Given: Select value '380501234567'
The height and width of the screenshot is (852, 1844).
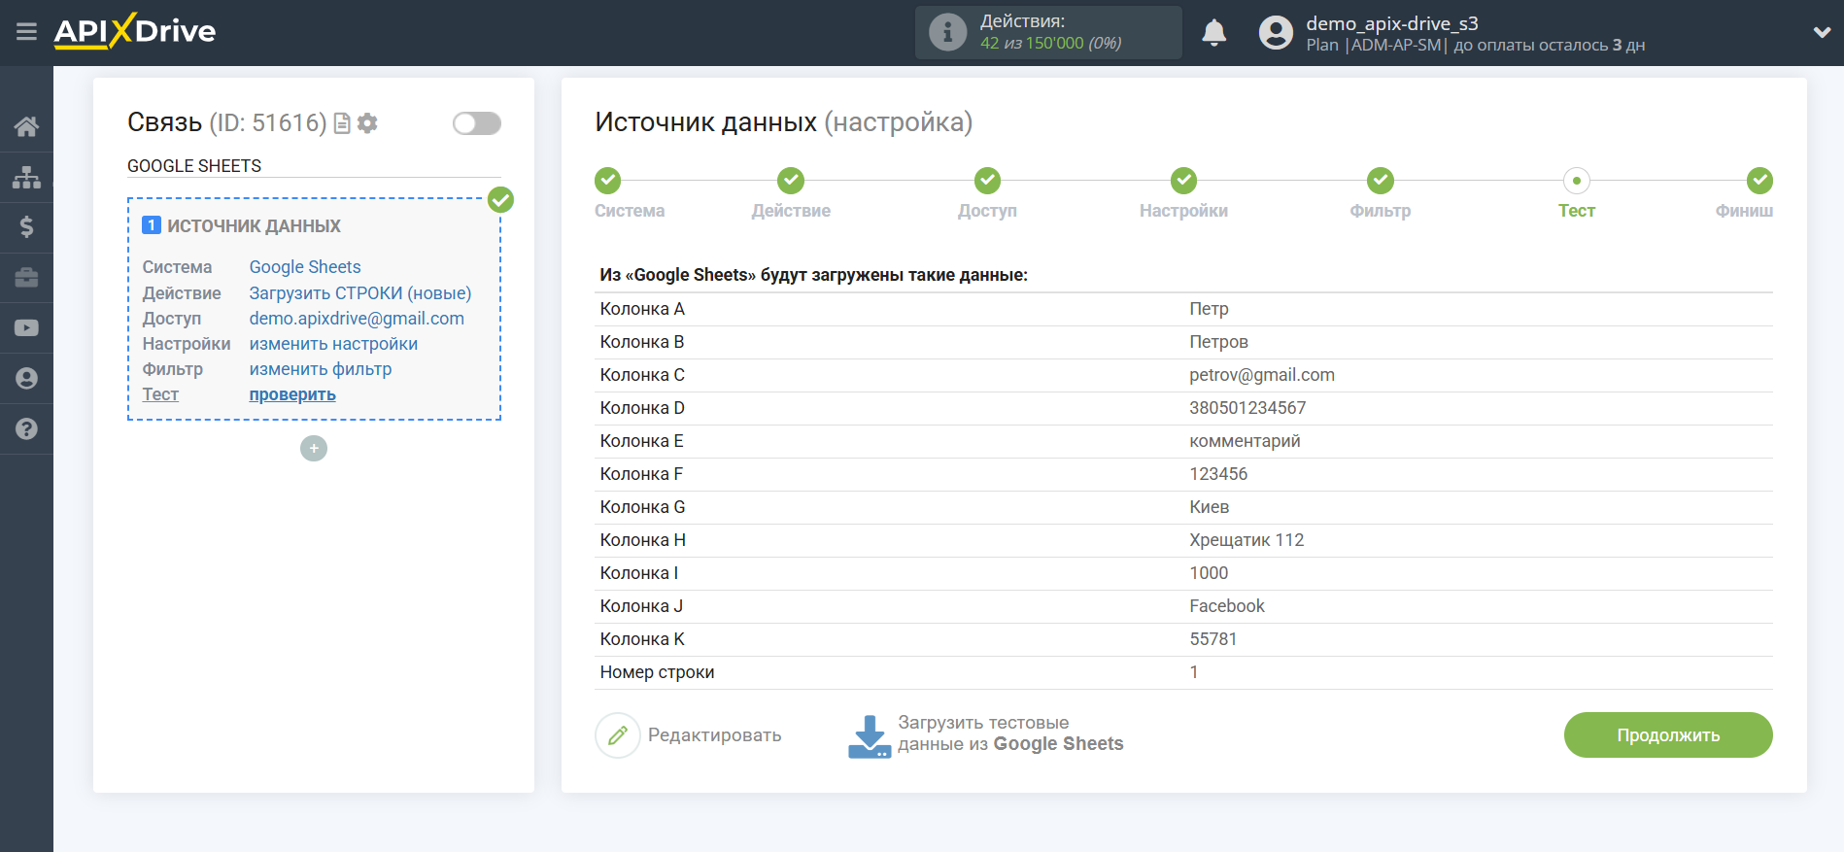Looking at the screenshot, I should click(1247, 408).
